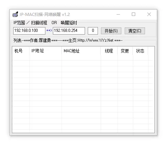This screenshot has height=146, width=164.
Task: Click the IP-MAC scanner app icon in title bar
Action: pyautogui.click(x=15, y=14)
